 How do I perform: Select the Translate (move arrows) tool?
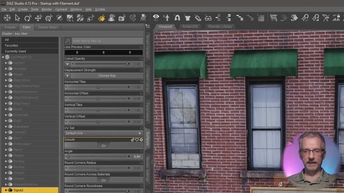pos(38,18)
